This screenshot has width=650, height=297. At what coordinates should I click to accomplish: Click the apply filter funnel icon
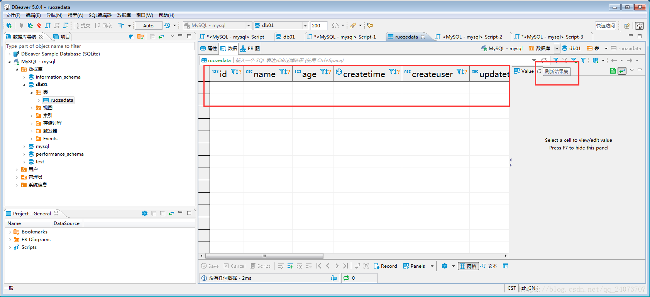point(556,60)
